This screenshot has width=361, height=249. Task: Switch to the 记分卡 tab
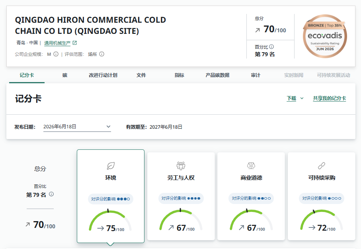click(27, 75)
